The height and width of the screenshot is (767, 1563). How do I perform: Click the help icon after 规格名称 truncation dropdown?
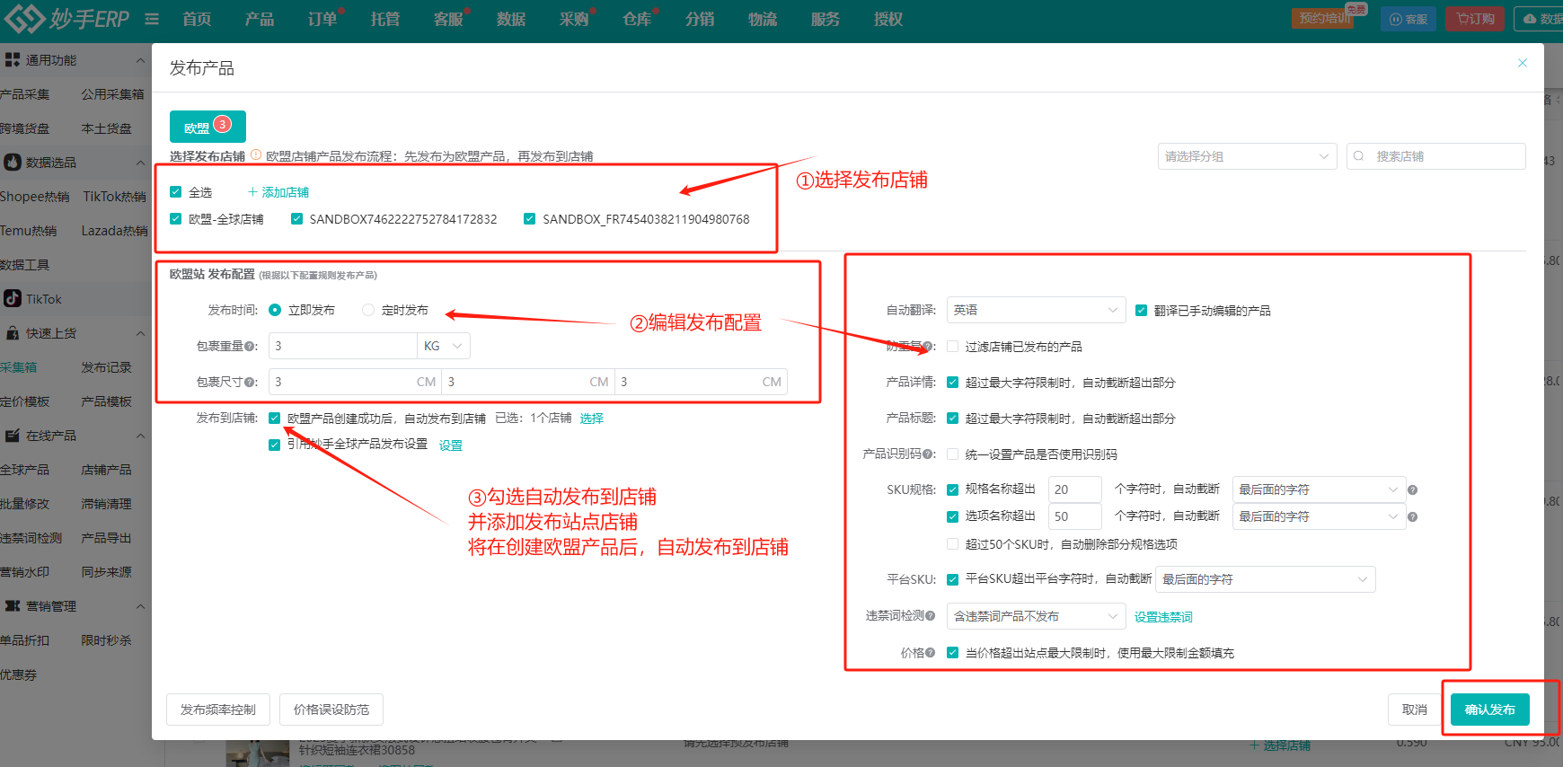[x=1412, y=489]
